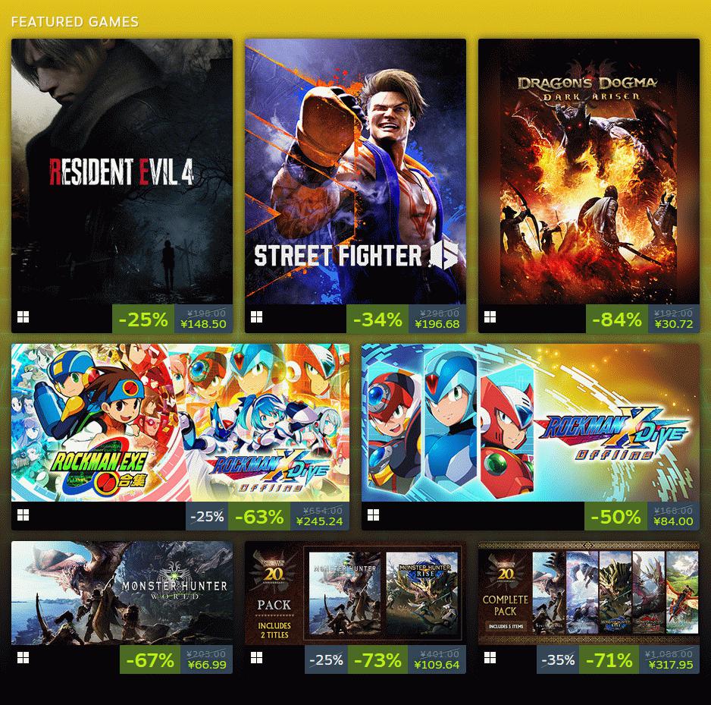Click Windows icon under Resident Evil 4
Viewport: 711px width, 705px height.
pos(23,317)
